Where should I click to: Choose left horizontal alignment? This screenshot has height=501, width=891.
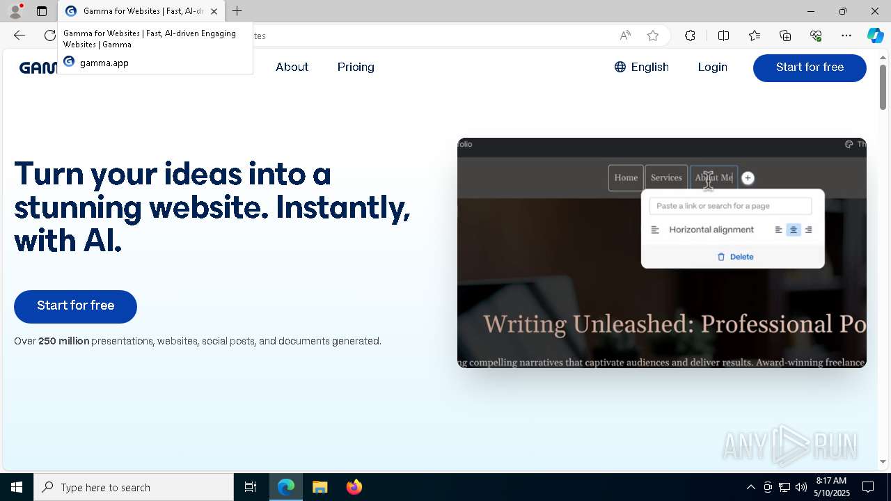click(x=778, y=230)
